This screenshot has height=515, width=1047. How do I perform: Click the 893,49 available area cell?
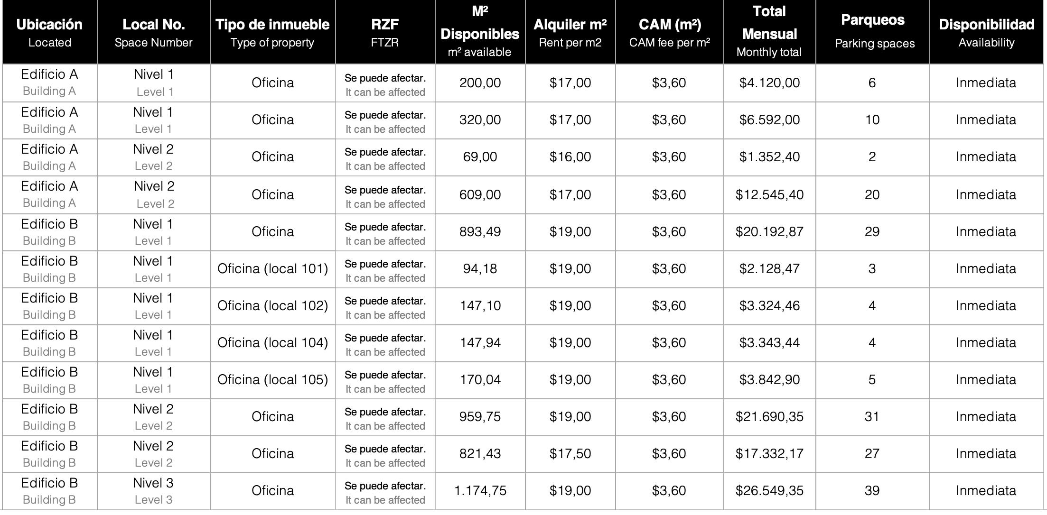[x=480, y=232]
